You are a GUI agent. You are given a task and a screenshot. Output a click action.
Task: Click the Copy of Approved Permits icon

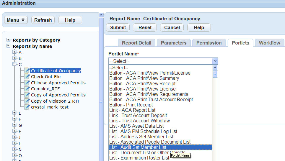coord(27,95)
